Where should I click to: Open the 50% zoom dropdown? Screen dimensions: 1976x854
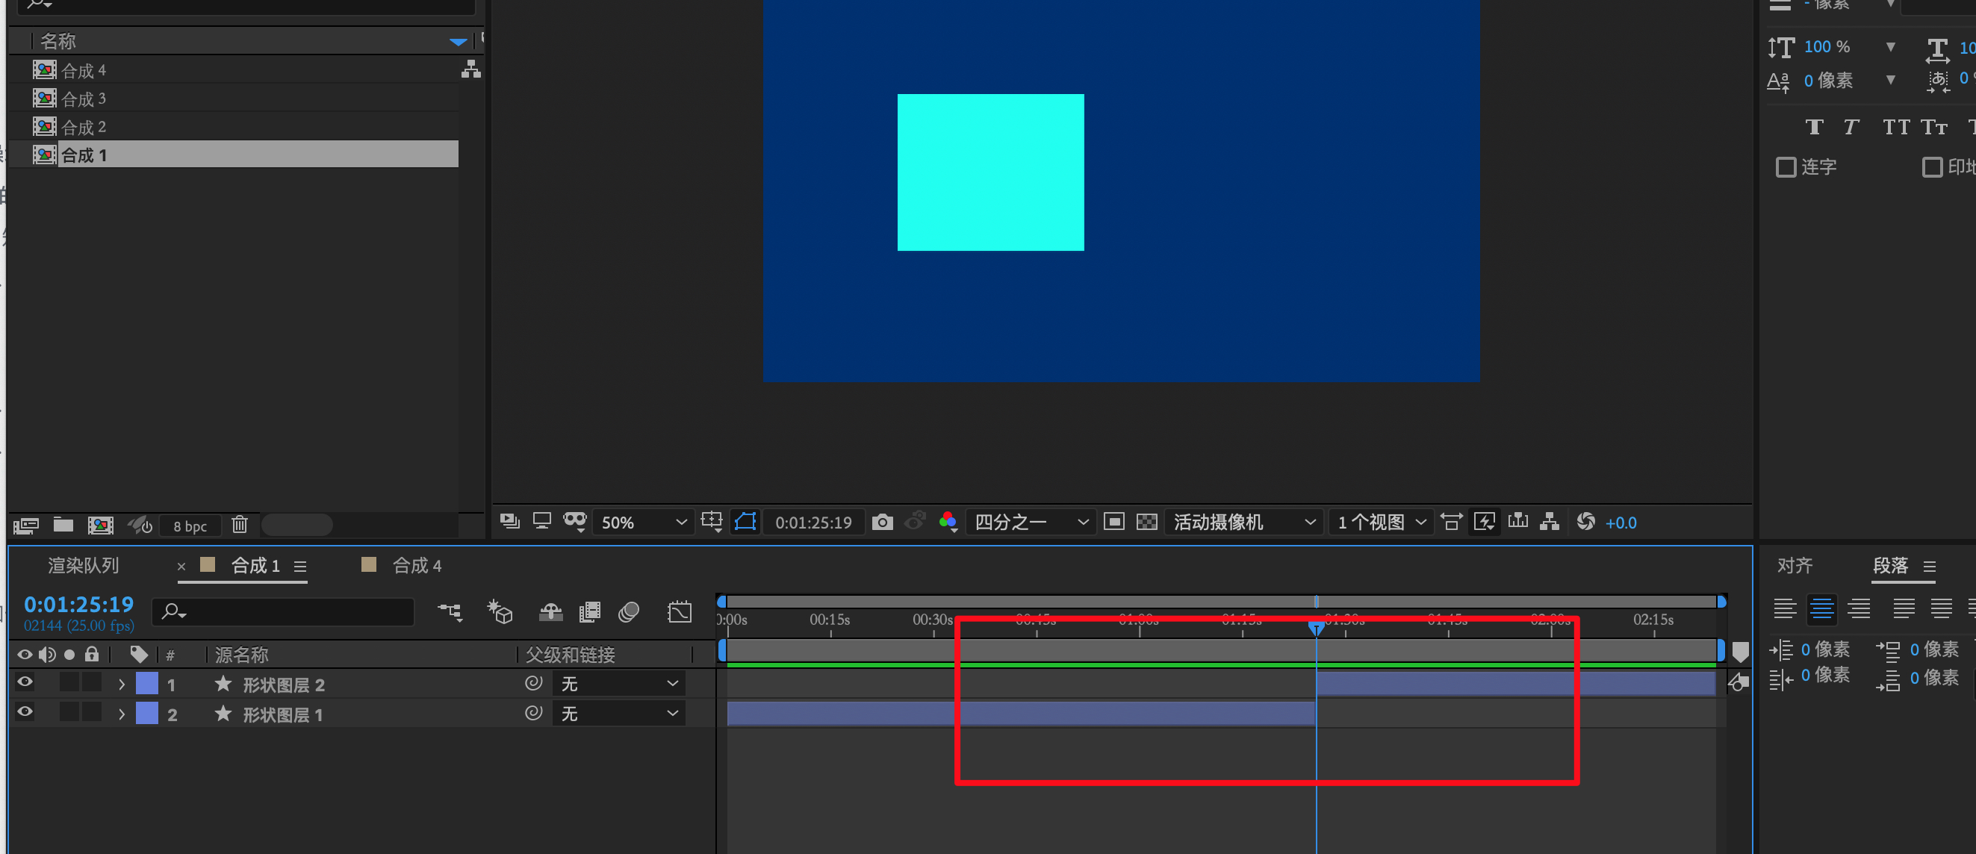(643, 522)
